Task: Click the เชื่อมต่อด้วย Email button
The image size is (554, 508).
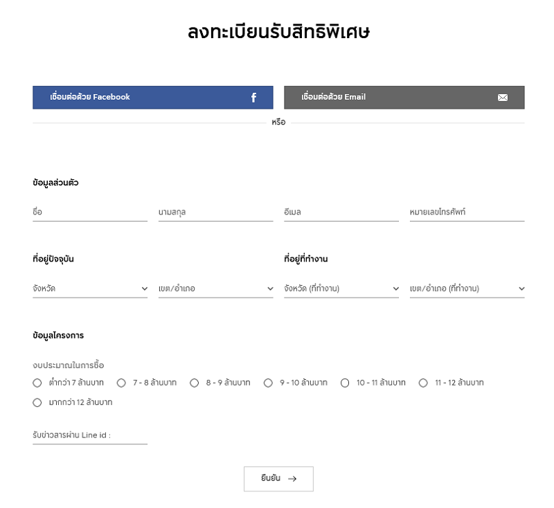Action: pos(404,98)
